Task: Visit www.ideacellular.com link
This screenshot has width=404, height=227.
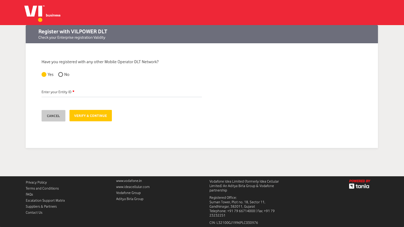Action: point(133,187)
